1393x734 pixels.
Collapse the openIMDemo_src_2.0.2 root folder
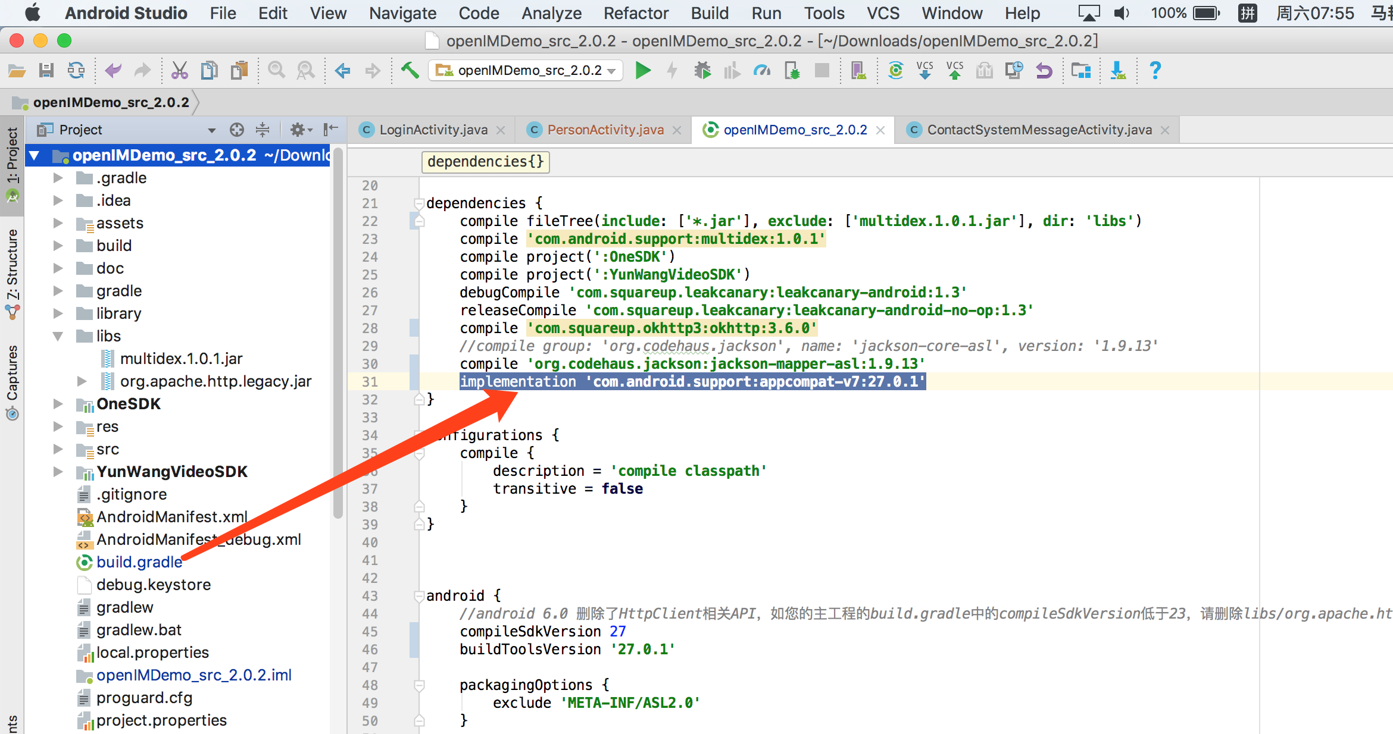tap(34, 156)
